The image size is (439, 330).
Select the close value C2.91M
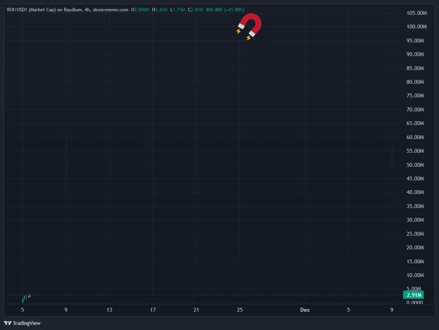(x=195, y=10)
